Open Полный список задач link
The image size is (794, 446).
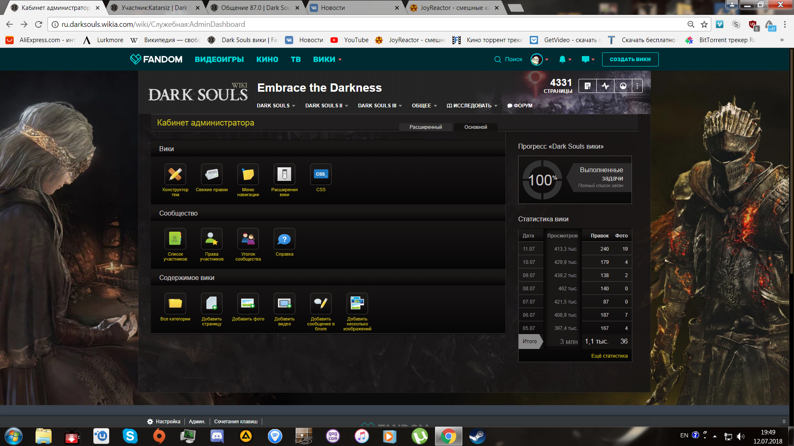tap(600, 186)
